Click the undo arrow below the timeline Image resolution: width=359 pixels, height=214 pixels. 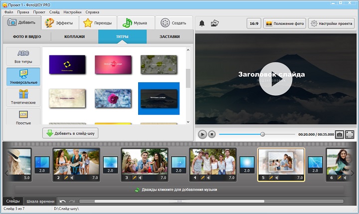coord(63,201)
